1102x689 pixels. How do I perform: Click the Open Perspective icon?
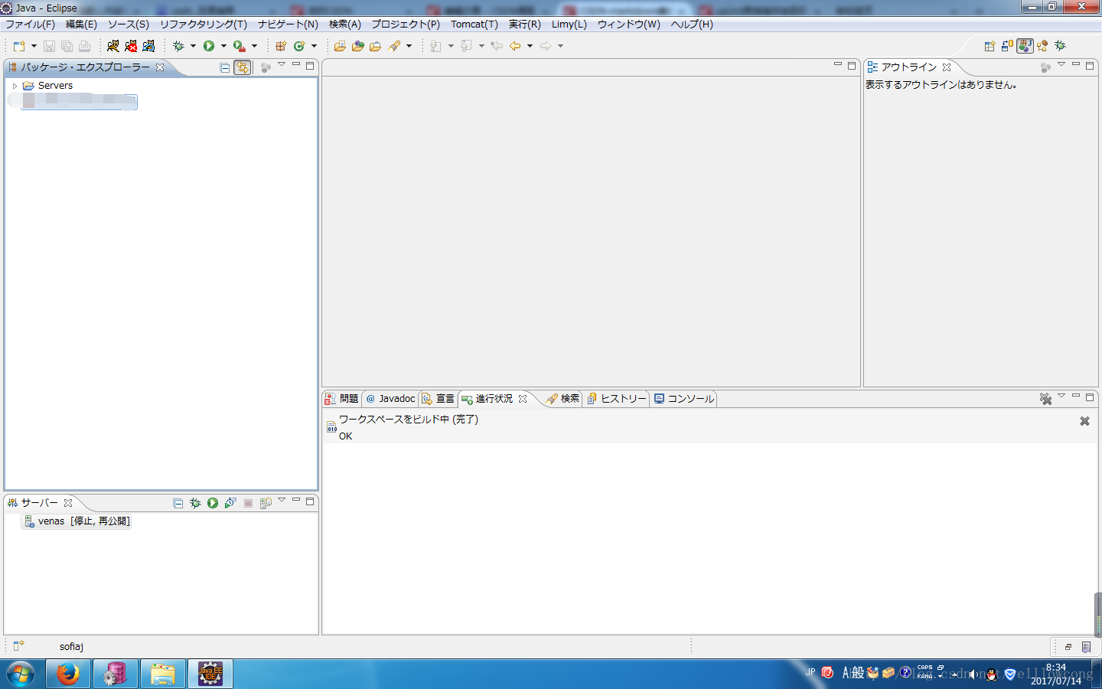(x=990, y=46)
